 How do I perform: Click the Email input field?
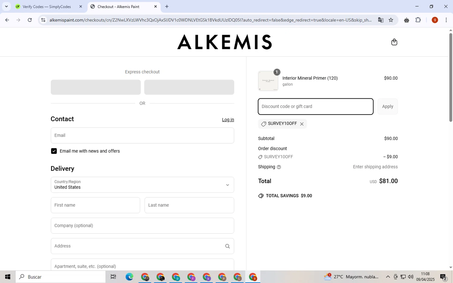pyautogui.click(x=142, y=135)
